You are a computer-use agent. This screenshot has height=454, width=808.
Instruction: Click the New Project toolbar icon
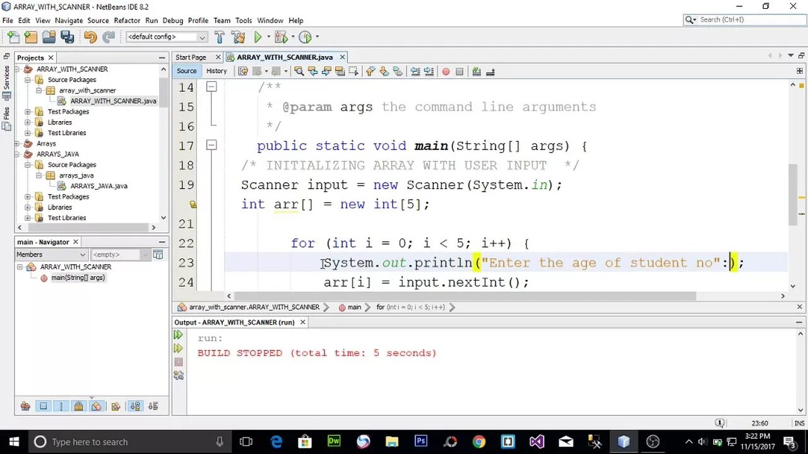pos(31,37)
